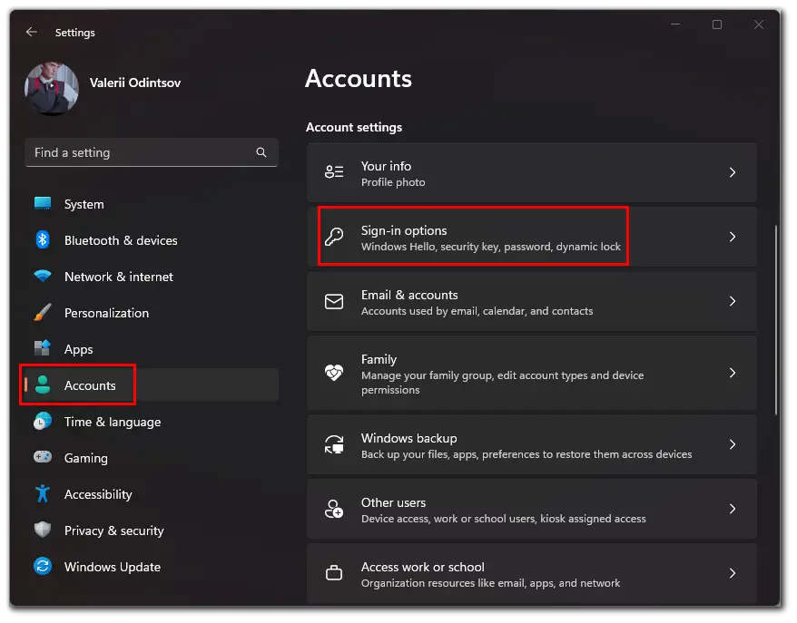The height and width of the screenshot is (623, 797).
Task: Open Privacy & security label
Action: click(x=113, y=531)
